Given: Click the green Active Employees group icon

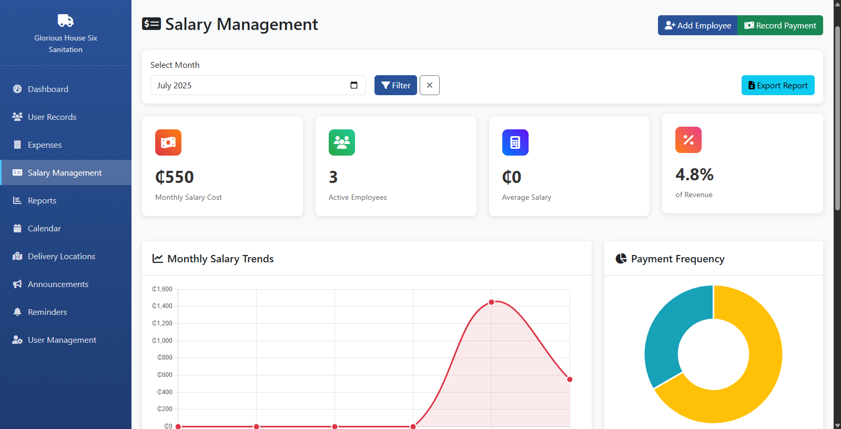Looking at the screenshot, I should coord(342,142).
